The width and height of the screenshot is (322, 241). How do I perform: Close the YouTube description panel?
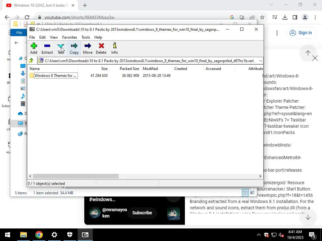tap(315, 58)
